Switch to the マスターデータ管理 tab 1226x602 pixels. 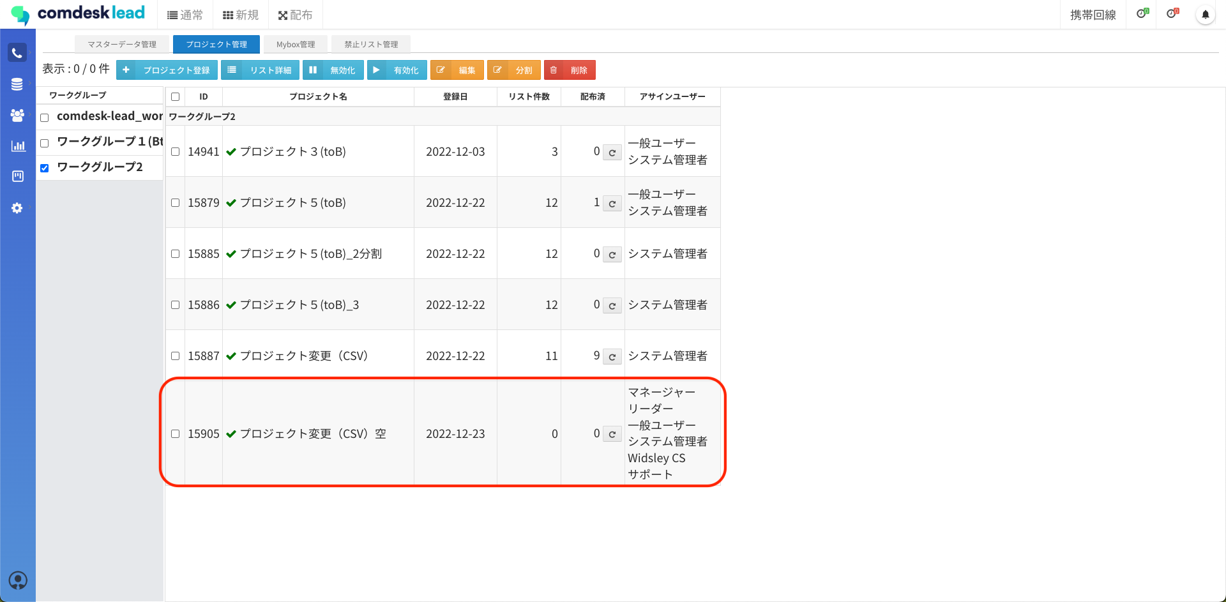coord(122,45)
